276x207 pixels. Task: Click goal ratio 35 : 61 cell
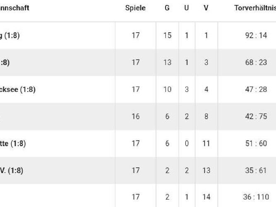click(x=256, y=170)
